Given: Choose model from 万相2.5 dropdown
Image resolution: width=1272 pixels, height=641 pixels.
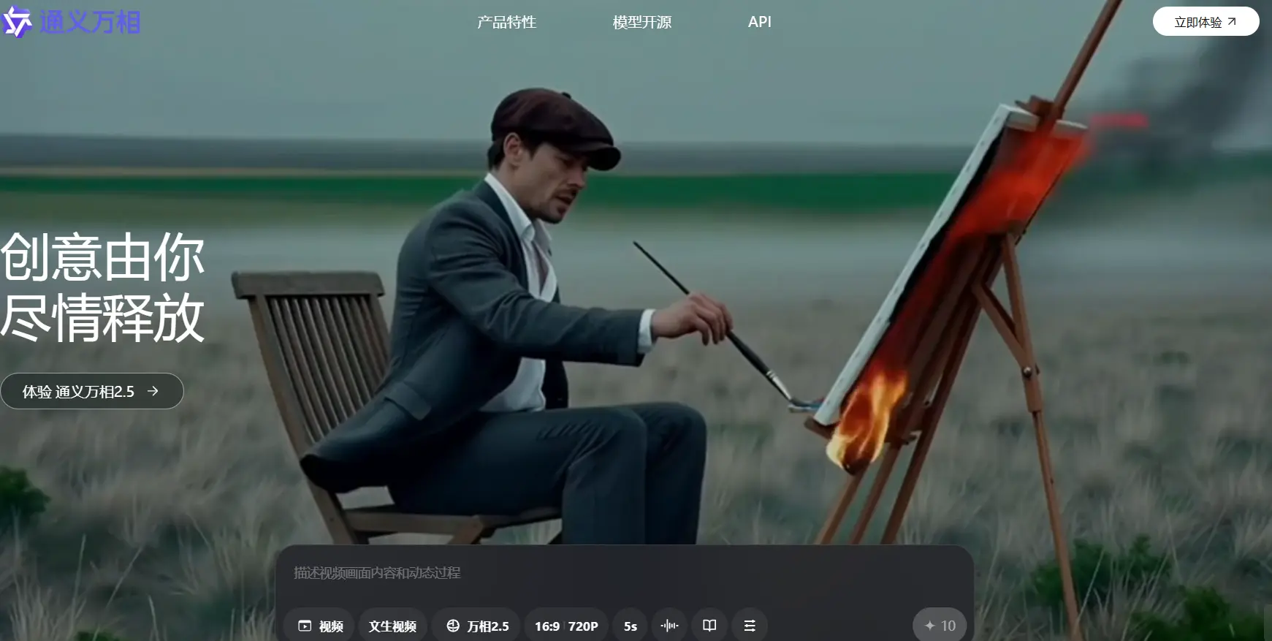Looking at the screenshot, I should pos(476,626).
